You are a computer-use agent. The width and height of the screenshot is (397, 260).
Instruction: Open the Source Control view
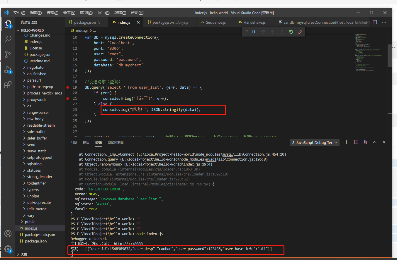click(8, 54)
